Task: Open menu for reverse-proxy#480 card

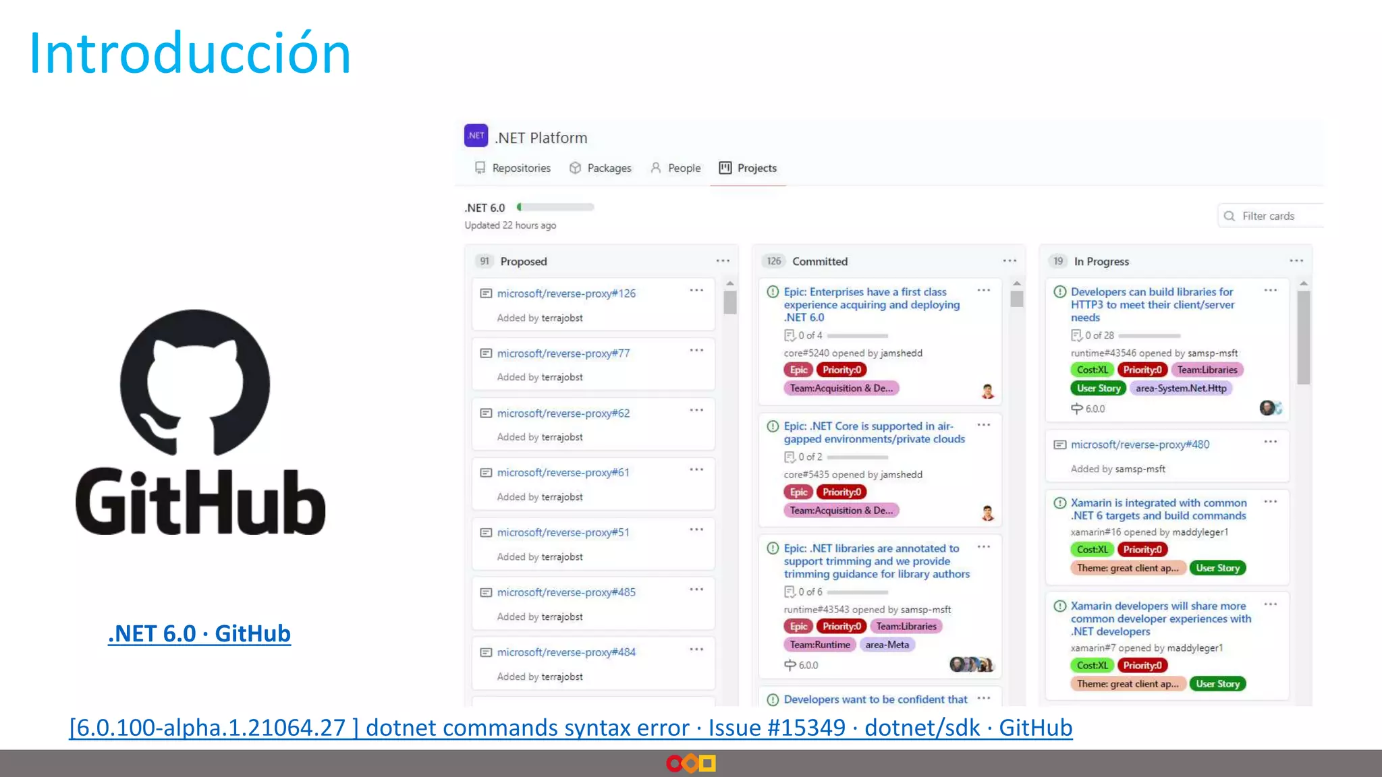Action: click(x=1271, y=442)
